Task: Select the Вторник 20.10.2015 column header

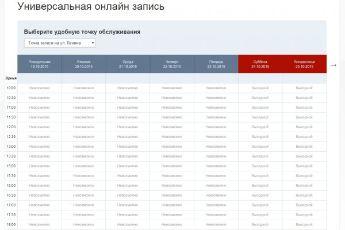Action: (83, 64)
